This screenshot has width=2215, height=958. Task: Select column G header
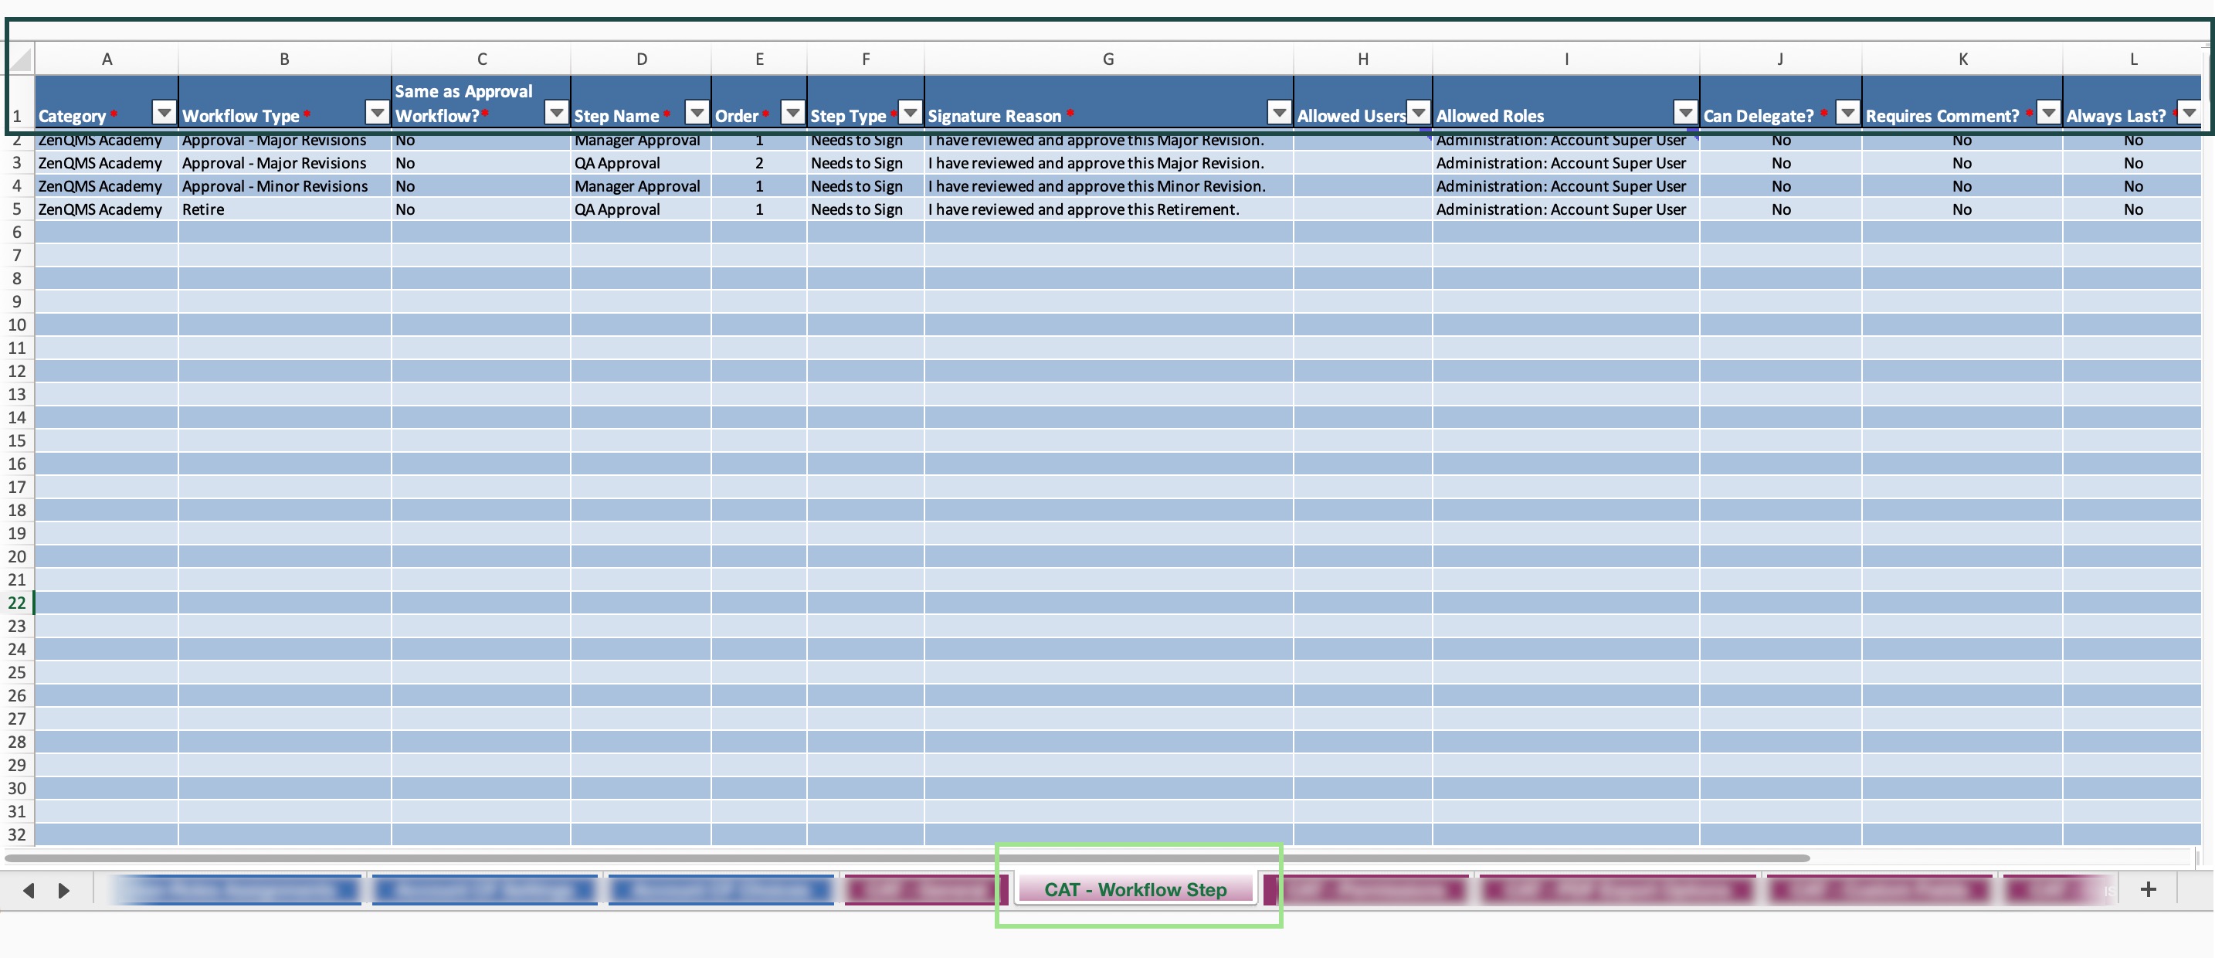click(1108, 59)
